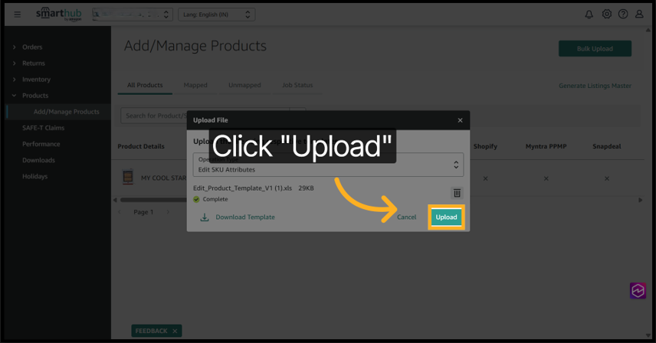Click the Generate Listings Master link

tap(595, 86)
